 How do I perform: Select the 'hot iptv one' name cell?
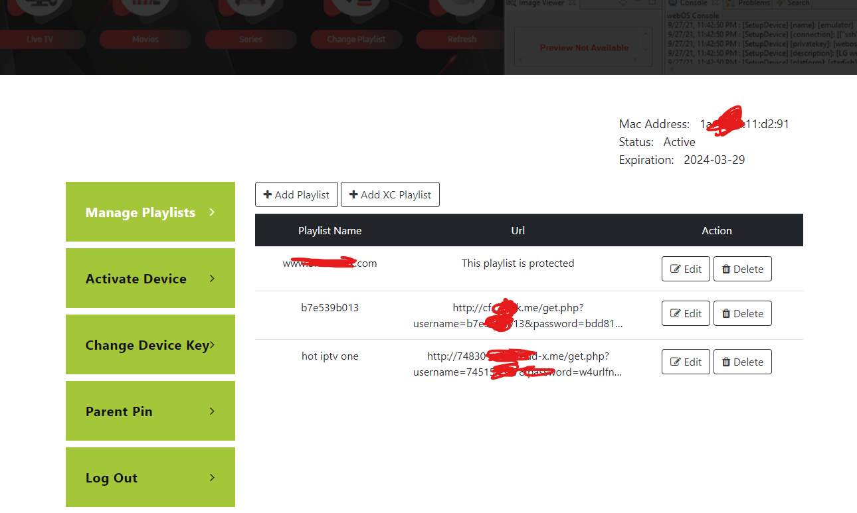[330, 356]
